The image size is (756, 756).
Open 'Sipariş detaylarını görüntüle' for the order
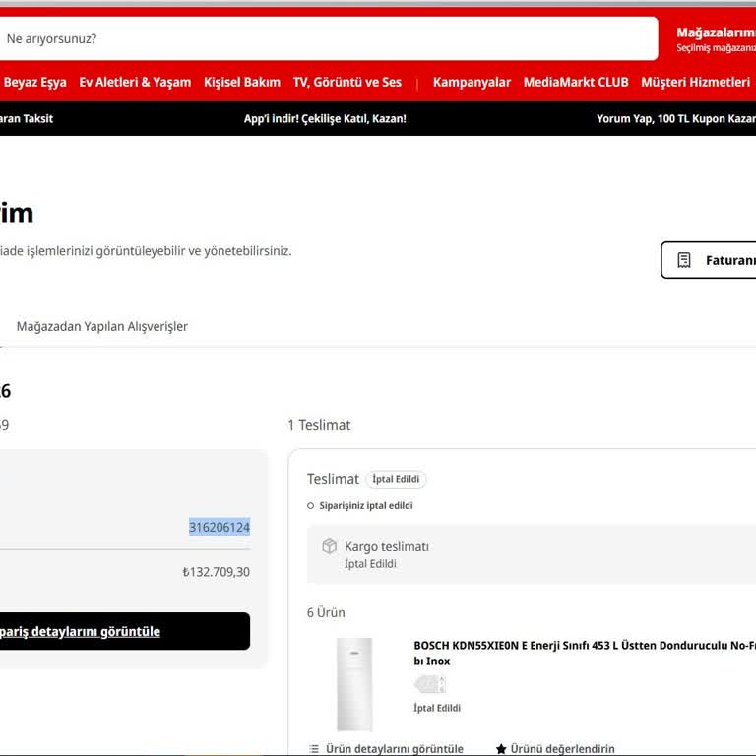pos(125,631)
